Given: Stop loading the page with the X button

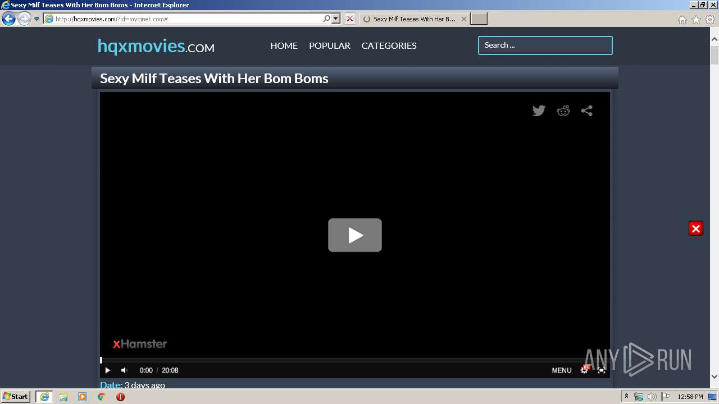Looking at the screenshot, I should pos(350,19).
